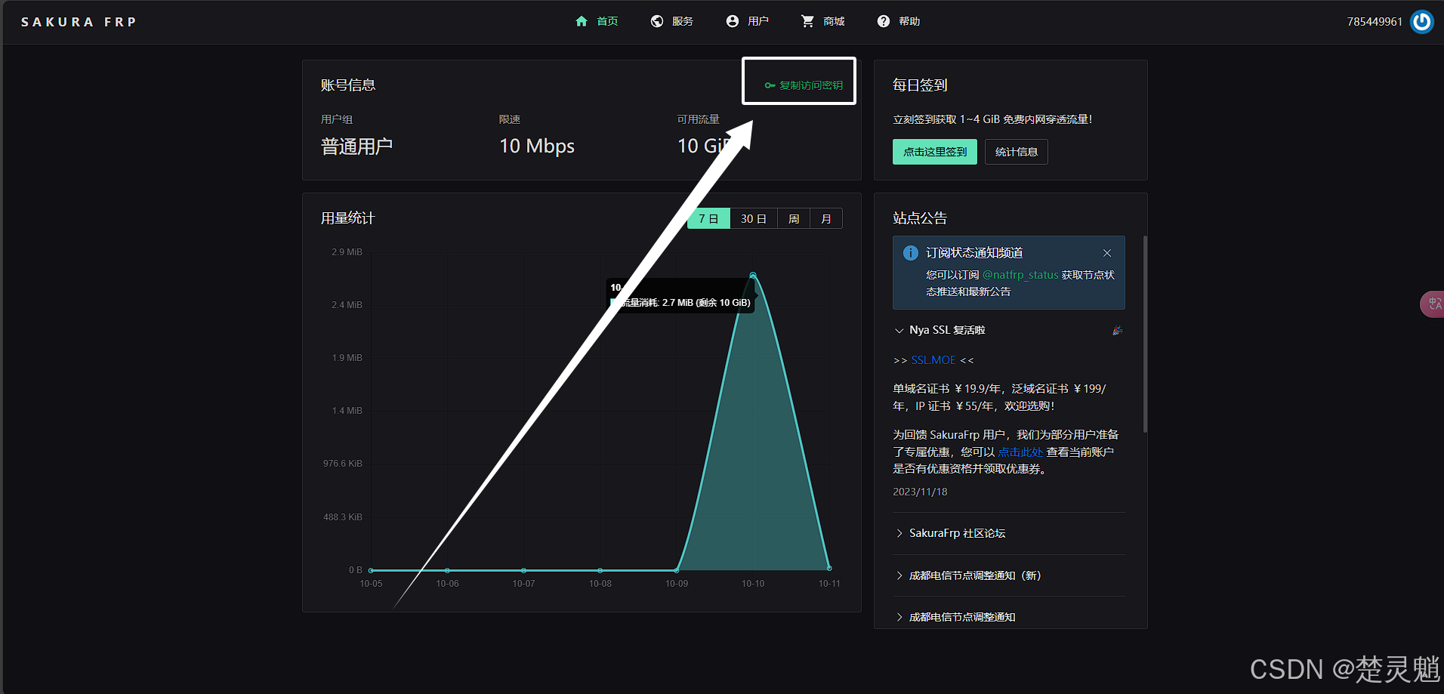Close the 订阅状态通知频道 alert
The width and height of the screenshot is (1444, 694).
click(x=1107, y=253)
